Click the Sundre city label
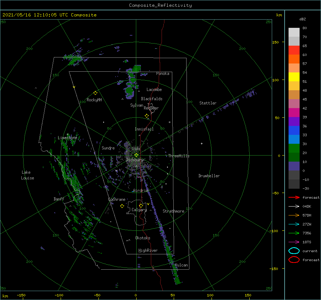The height and width of the screenshot is (300, 321). (x=108, y=148)
